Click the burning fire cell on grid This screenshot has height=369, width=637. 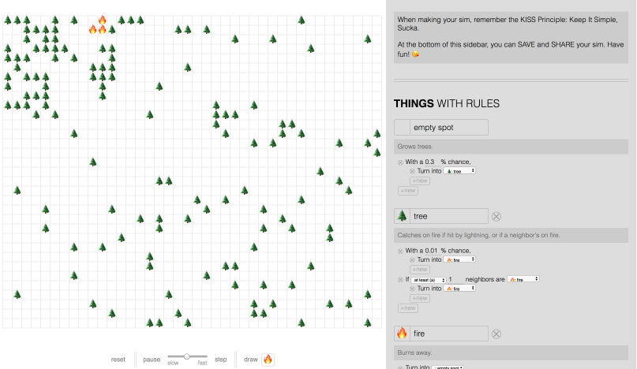click(102, 20)
